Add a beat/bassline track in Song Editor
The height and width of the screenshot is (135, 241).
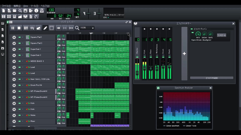click(x=26, y=28)
